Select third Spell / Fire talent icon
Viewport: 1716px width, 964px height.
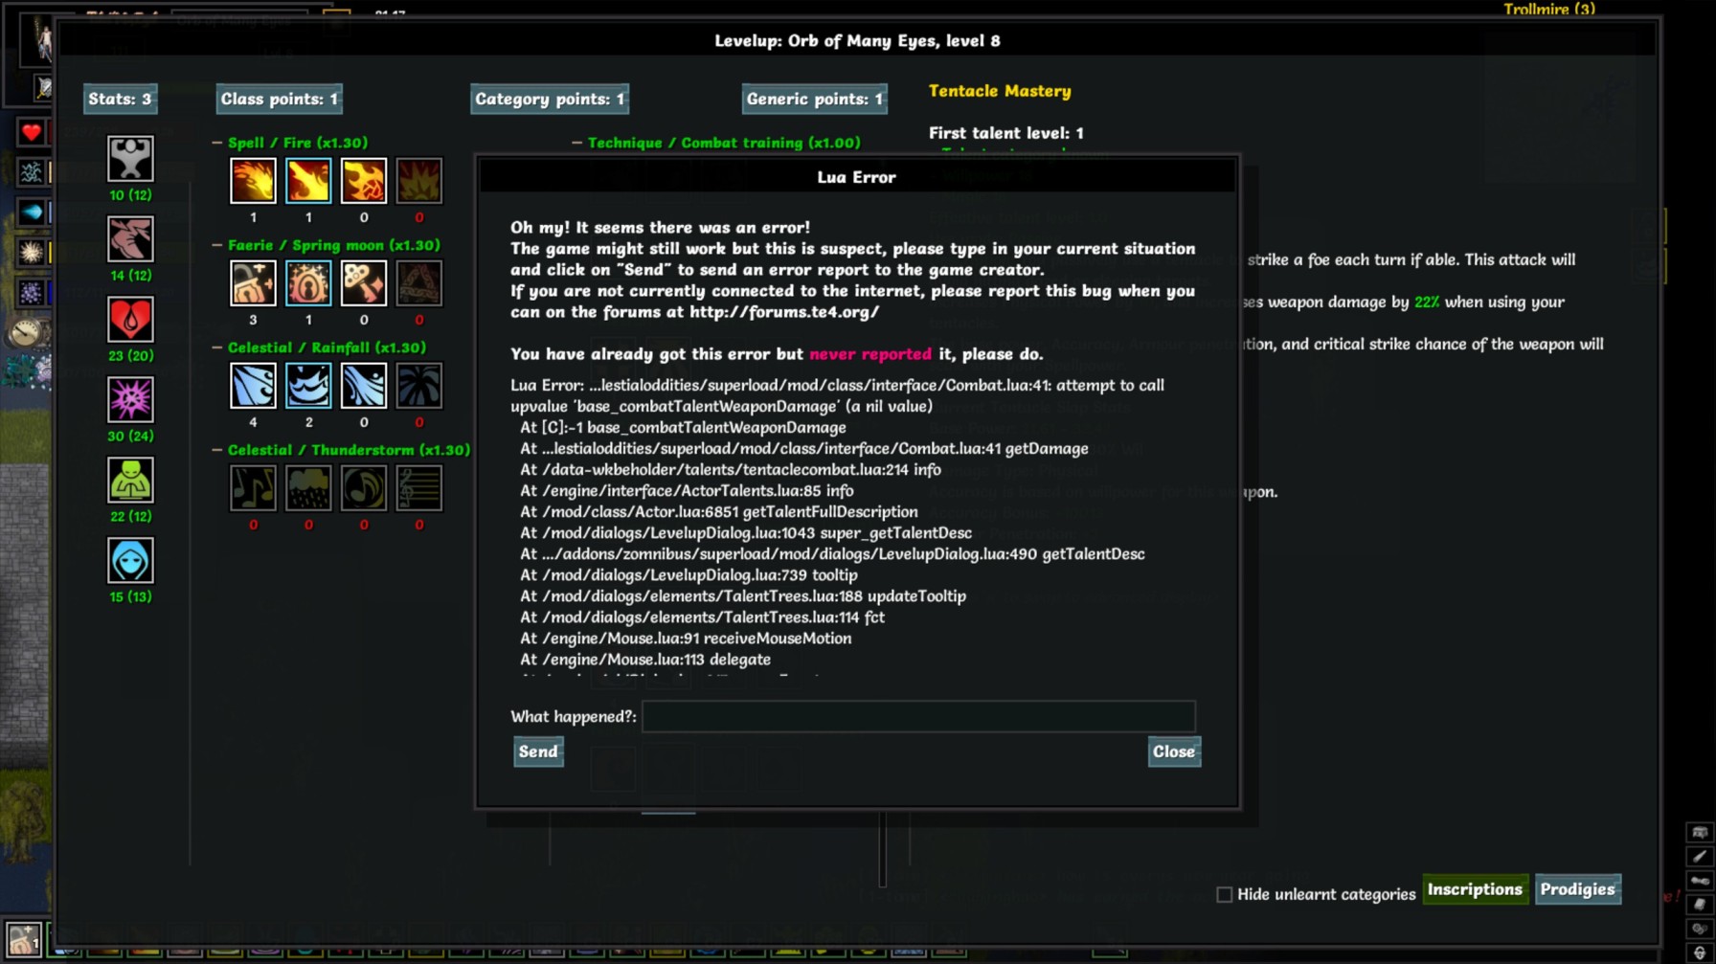(x=364, y=181)
